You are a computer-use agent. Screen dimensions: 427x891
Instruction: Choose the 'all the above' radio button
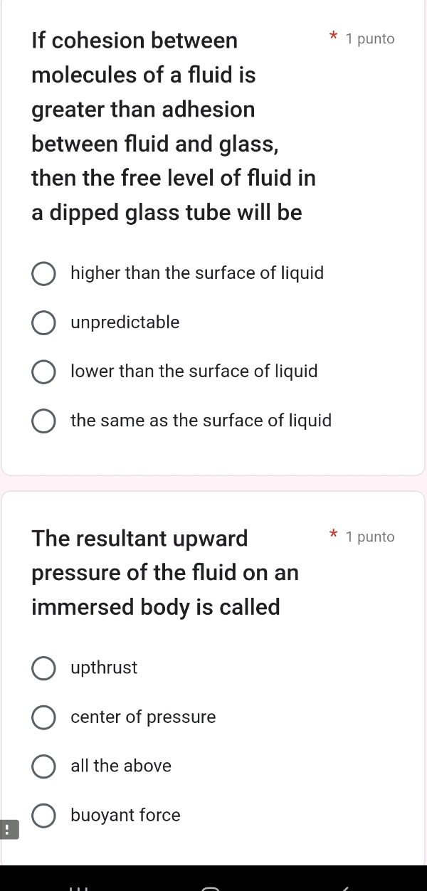click(x=43, y=766)
